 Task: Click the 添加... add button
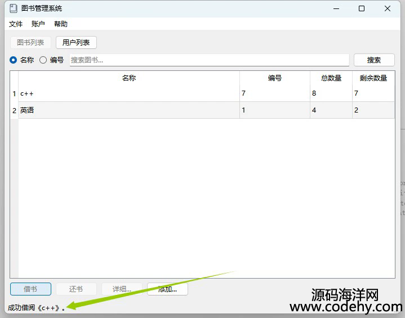click(167, 289)
